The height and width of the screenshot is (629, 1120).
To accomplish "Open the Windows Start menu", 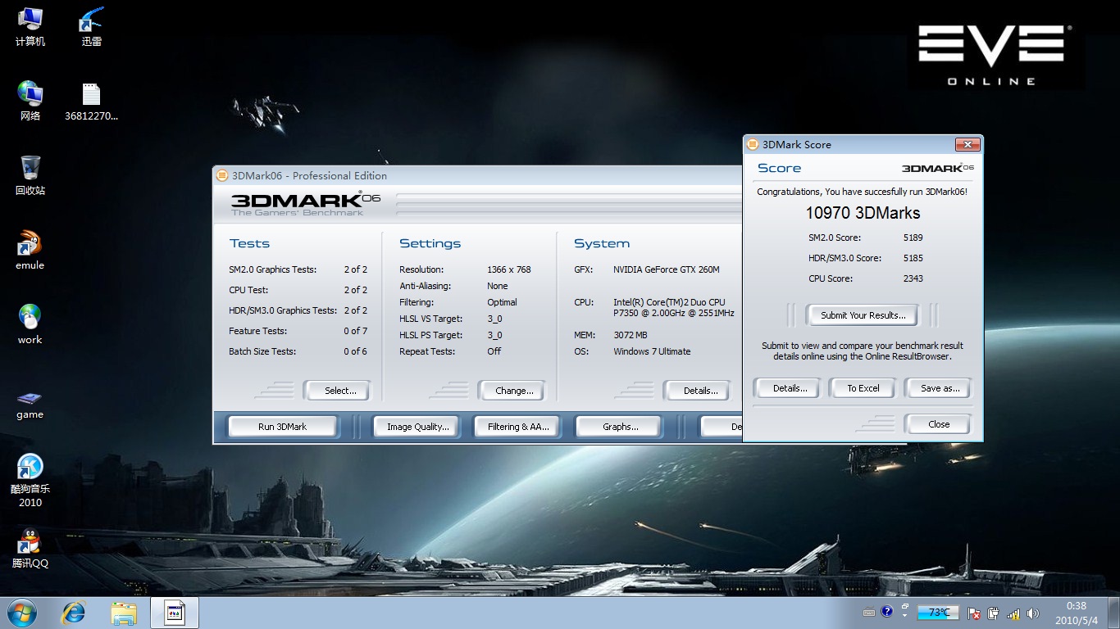I will tap(22, 612).
